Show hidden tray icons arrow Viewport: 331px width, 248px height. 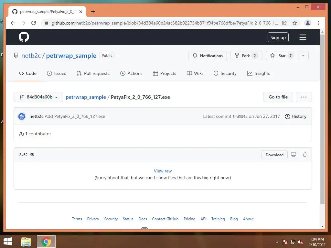pyautogui.click(x=277, y=242)
